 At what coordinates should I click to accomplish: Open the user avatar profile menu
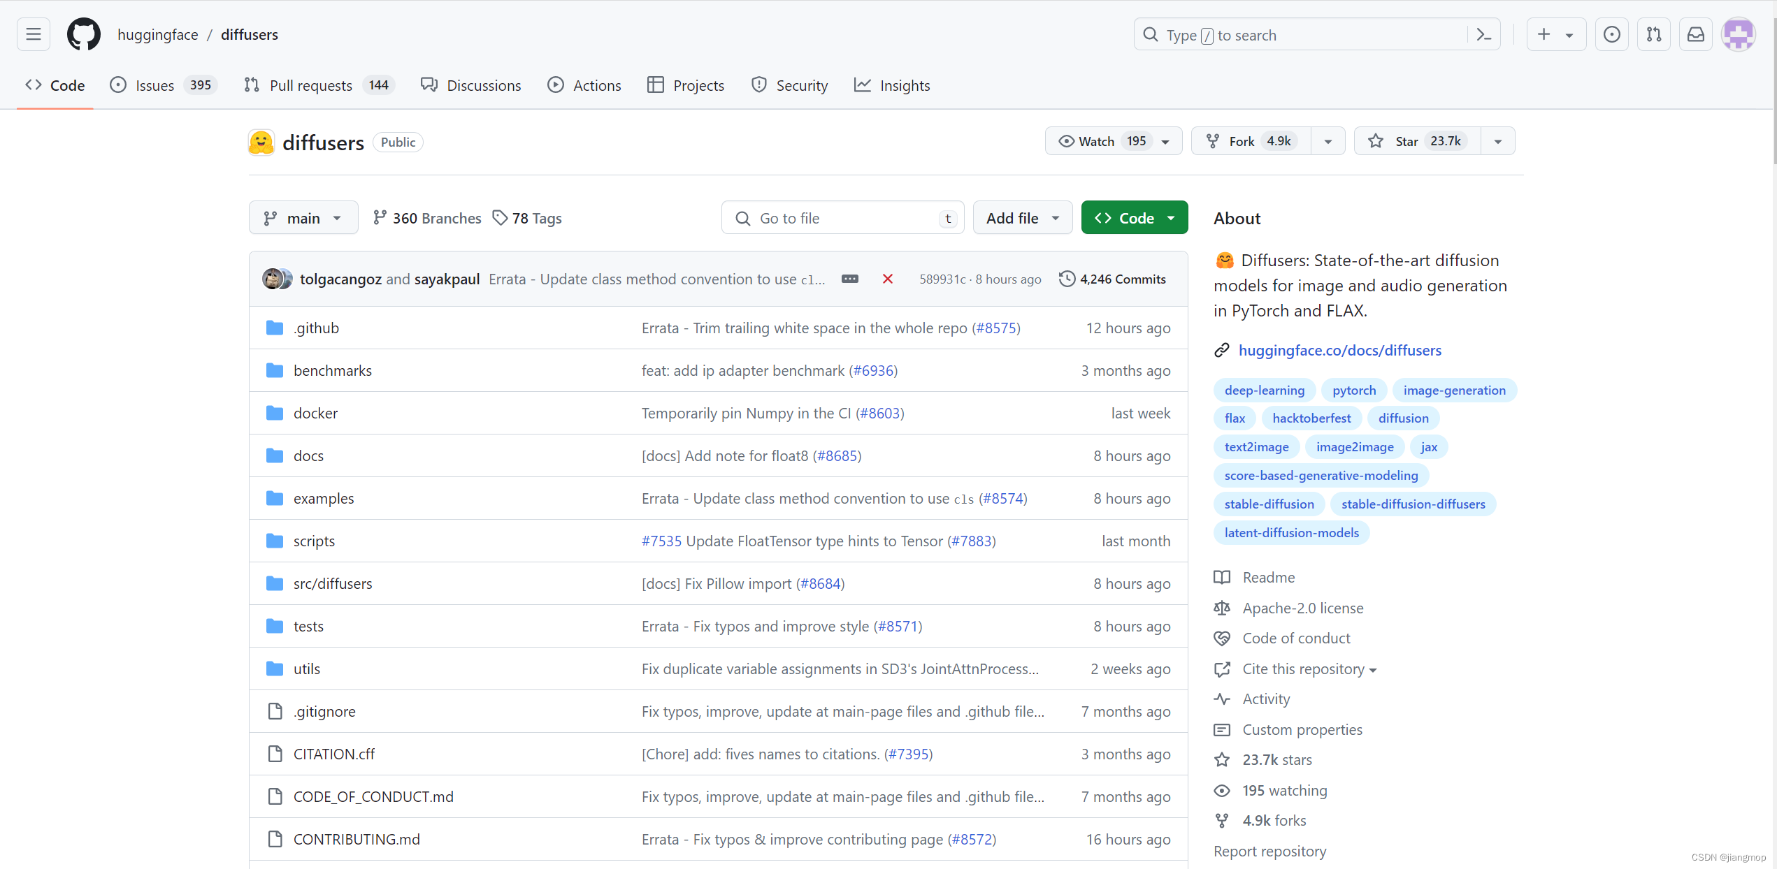coord(1739,34)
